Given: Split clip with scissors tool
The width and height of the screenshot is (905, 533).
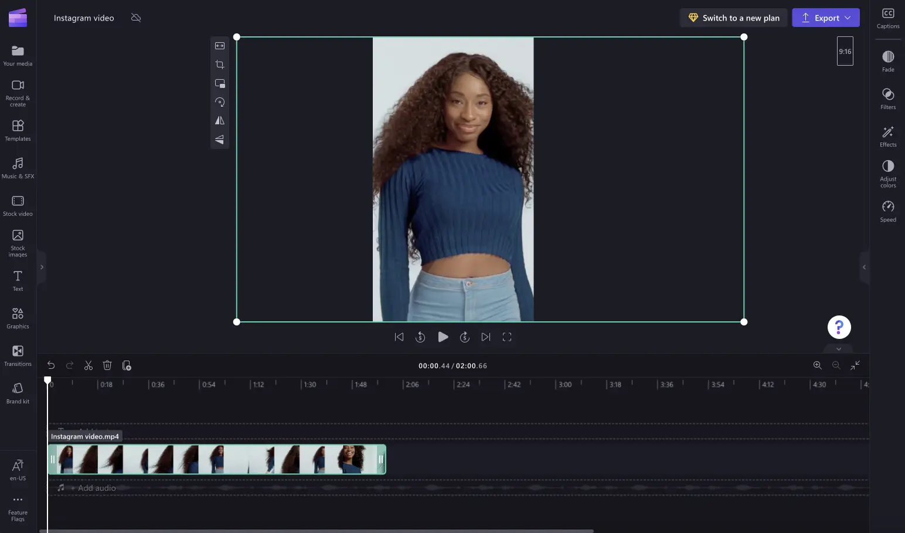Looking at the screenshot, I should (x=89, y=365).
